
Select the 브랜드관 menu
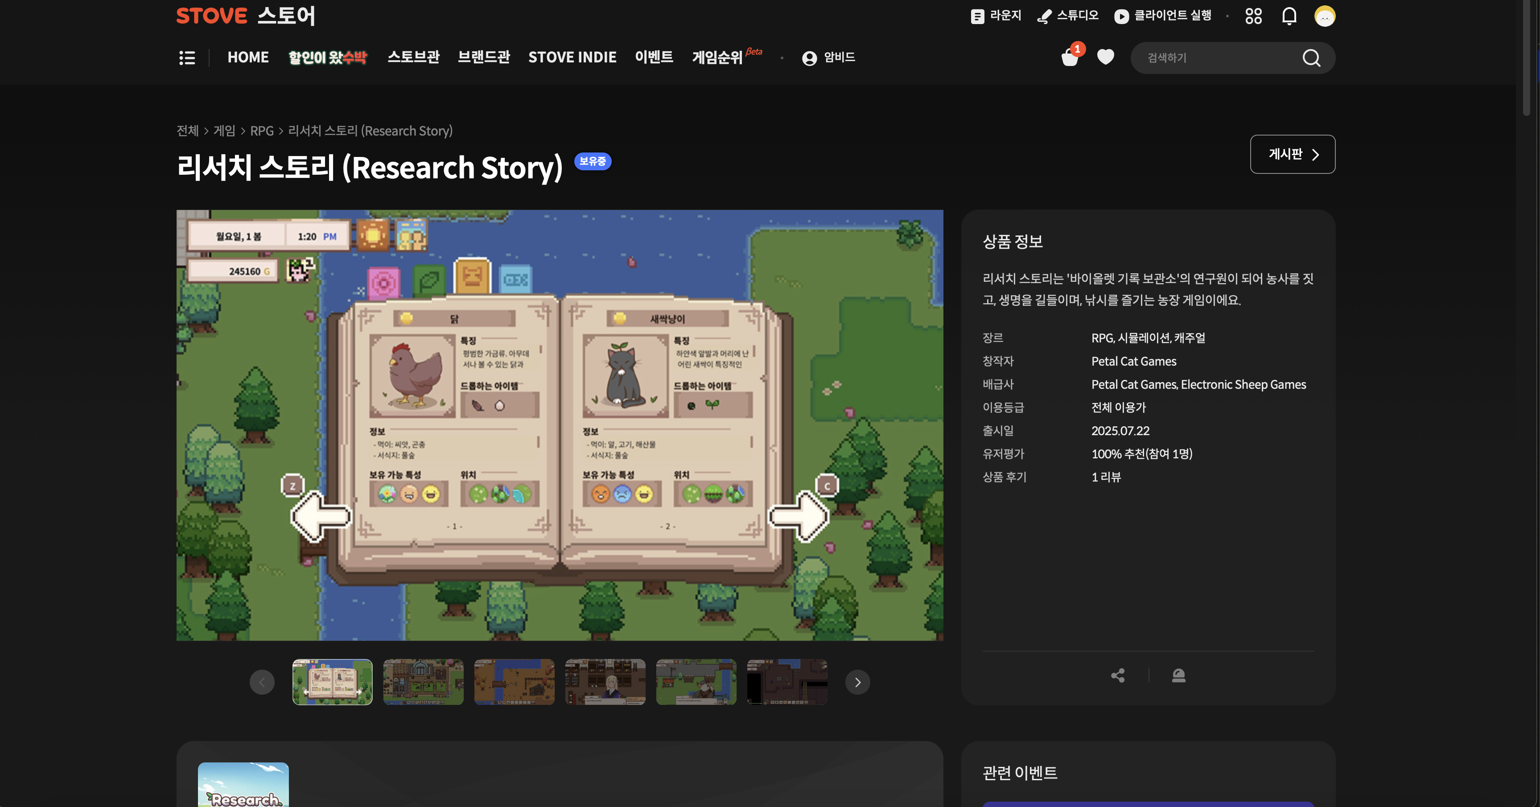coord(484,57)
